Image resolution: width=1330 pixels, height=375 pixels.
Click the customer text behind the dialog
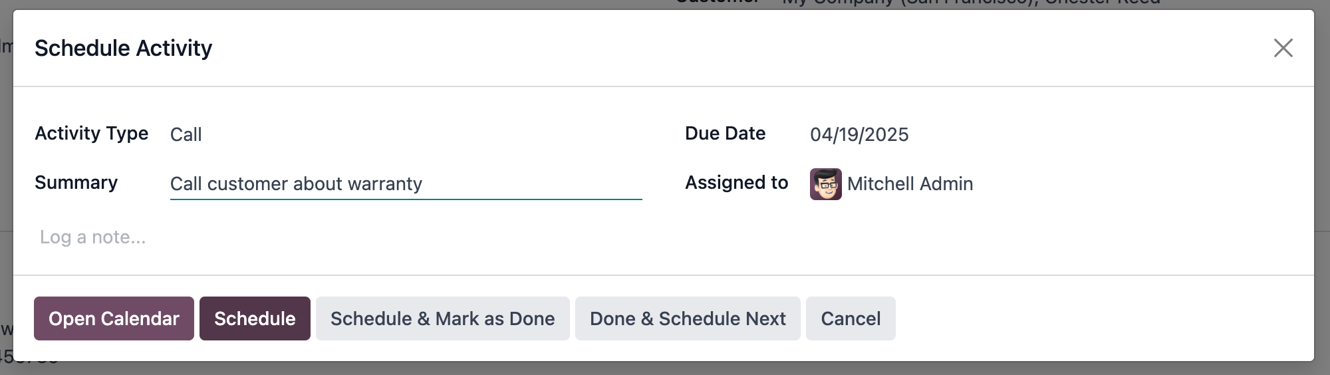coord(971,3)
